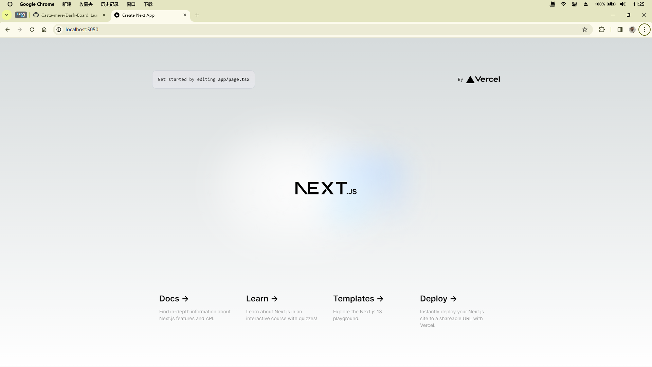Image resolution: width=652 pixels, height=367 pixels.
Task: Click 'Instantly deploy your Next.js' description
Action: coord(452,312)
